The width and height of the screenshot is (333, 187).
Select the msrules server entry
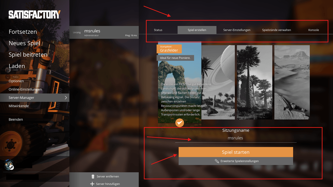click(x=104, y=32)
